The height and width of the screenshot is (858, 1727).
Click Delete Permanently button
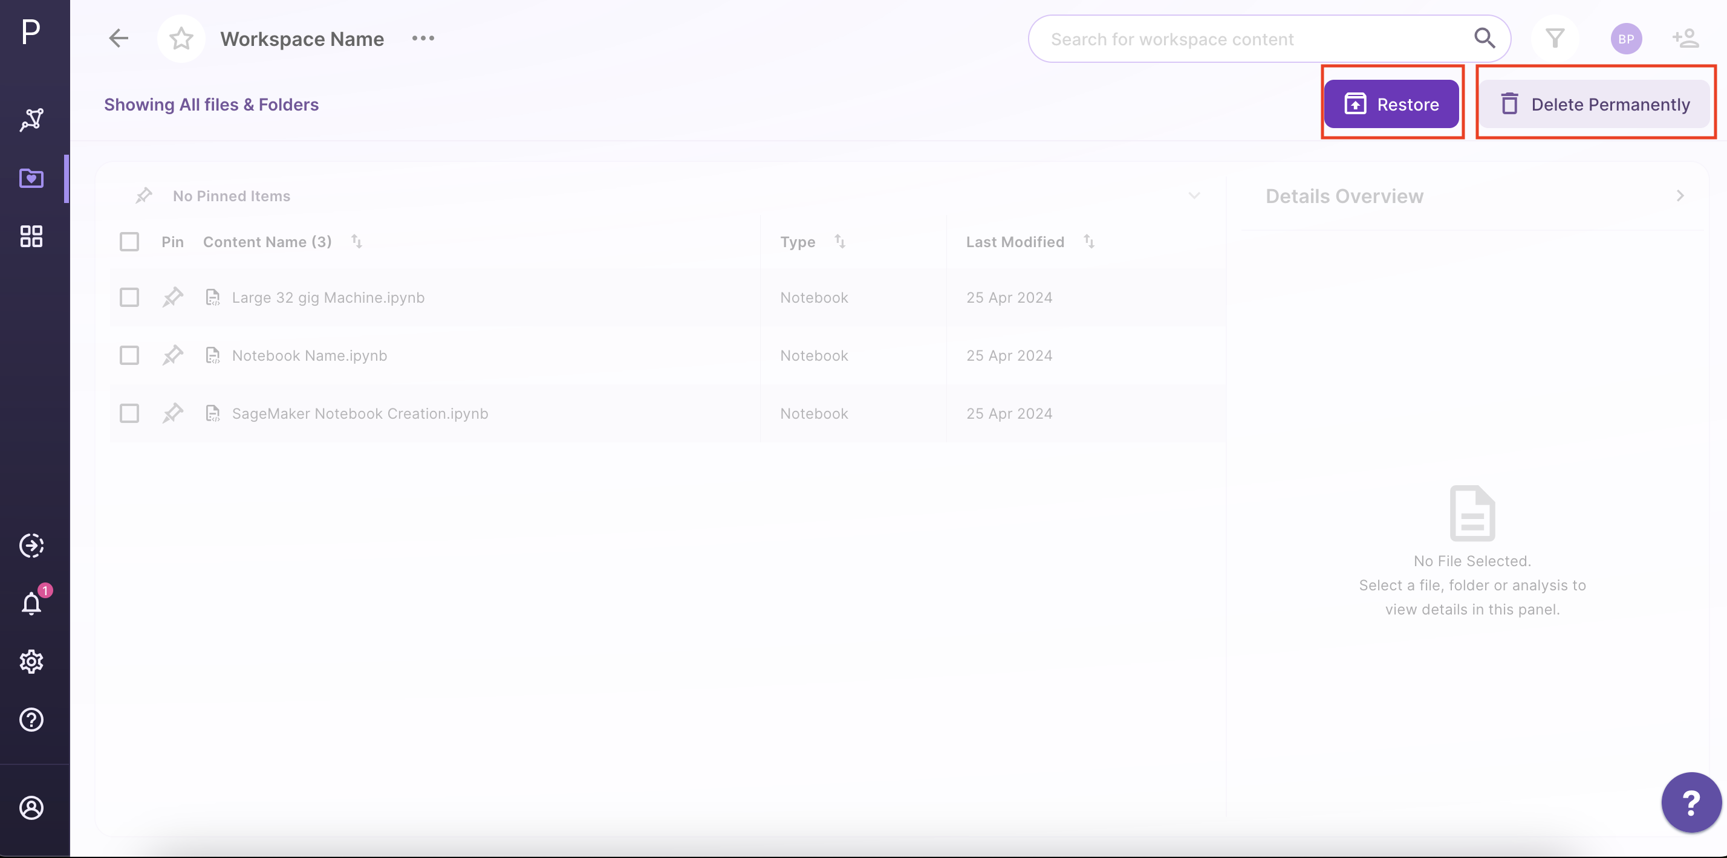[x=1594, y=104]
